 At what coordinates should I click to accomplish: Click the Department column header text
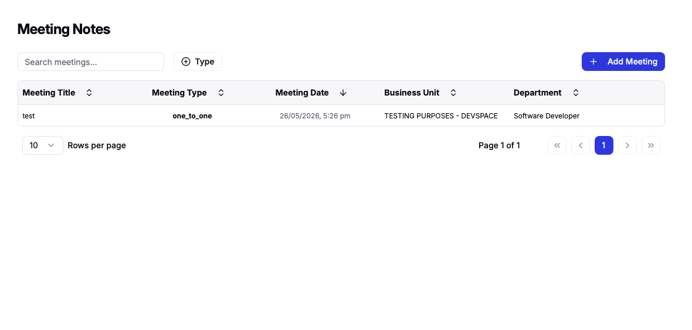coord(538,93)
